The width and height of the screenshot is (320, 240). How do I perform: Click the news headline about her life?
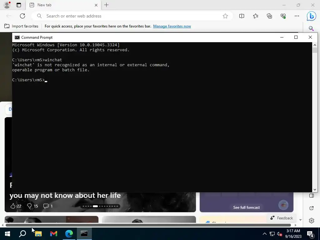pos(65,195)
